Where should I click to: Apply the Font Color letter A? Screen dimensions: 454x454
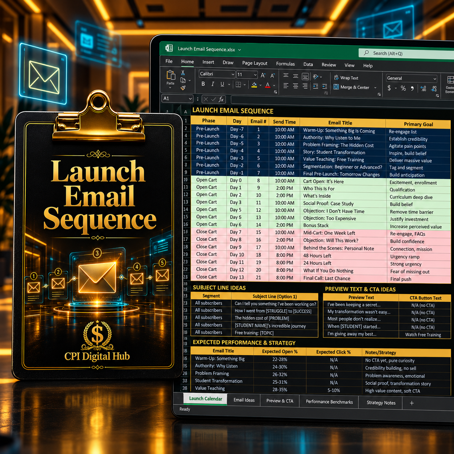tap(268, 85)
